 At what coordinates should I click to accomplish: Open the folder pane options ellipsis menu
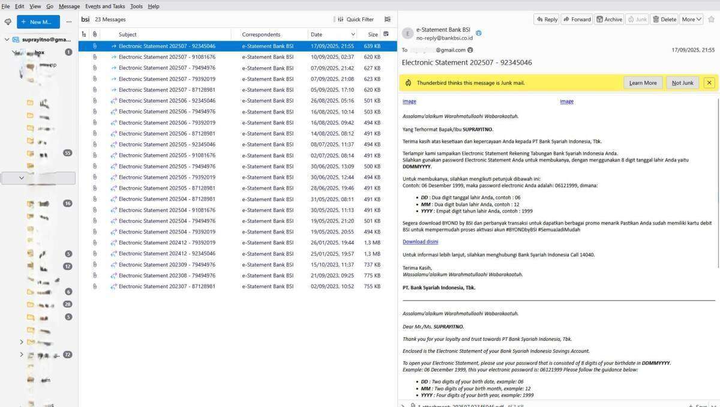68,22
